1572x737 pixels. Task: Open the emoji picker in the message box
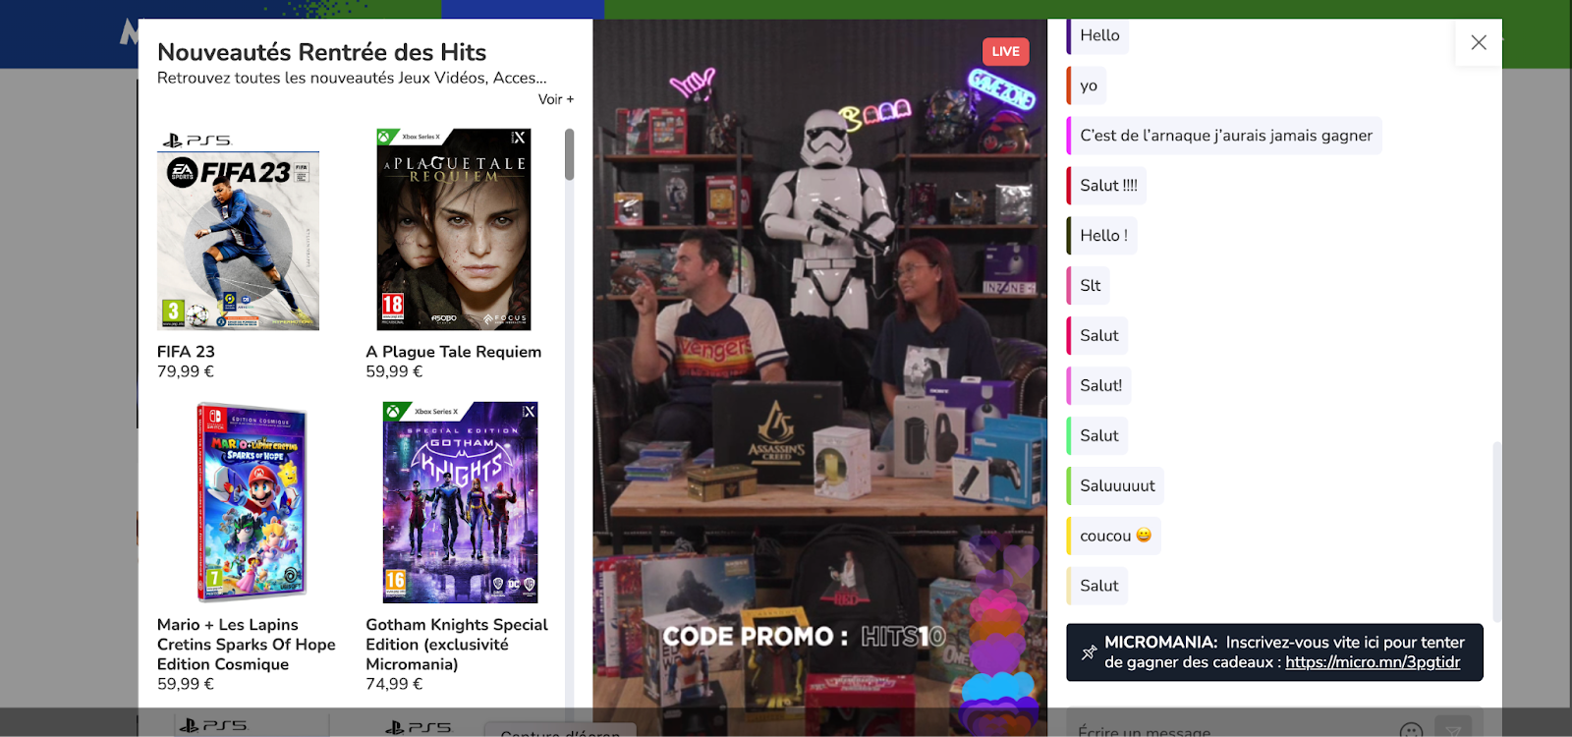tap(1411, 731)
